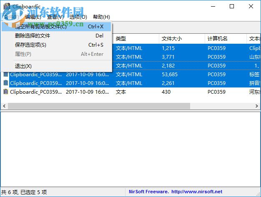
Task: Click the file icon of the 53,685 row
Action: click(x=6, y=74)
